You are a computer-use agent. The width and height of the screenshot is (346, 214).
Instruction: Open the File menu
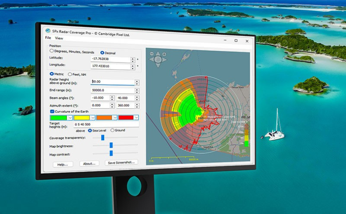pos(48,38)
